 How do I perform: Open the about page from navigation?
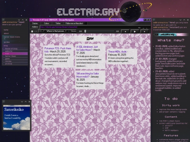[6, 33]
